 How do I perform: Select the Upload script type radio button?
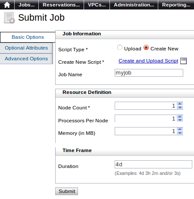coord(120,47)
